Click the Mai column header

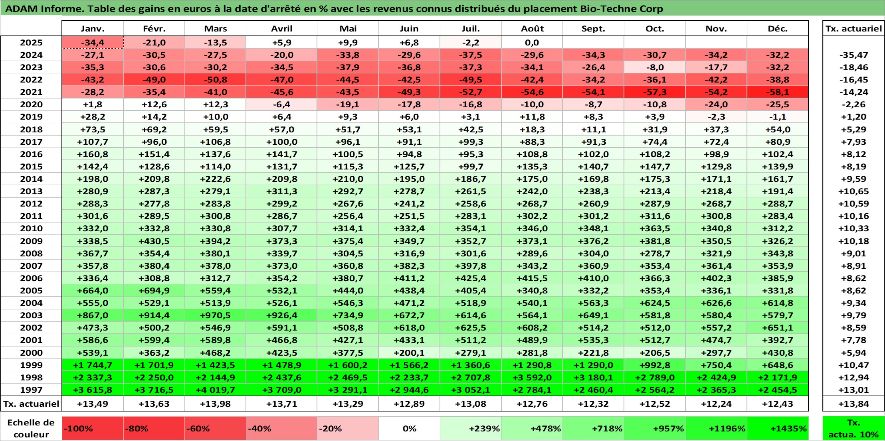(x=348, y=29)
